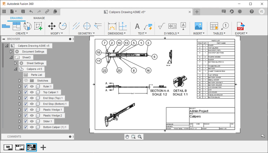The height and width of the screenshot is (153, 268).
Task: Select the Datum Identifier tool
Action: (183, 26)
